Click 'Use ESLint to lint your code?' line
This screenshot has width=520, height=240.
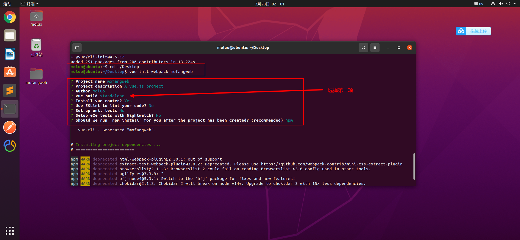[x=112, y=106]
